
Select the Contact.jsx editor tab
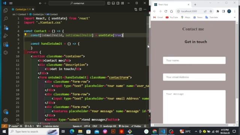[x=23, y=9]
